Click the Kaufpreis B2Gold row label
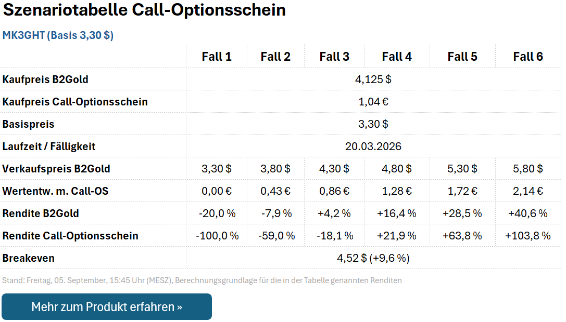566x322 pixels. [45, 79]
